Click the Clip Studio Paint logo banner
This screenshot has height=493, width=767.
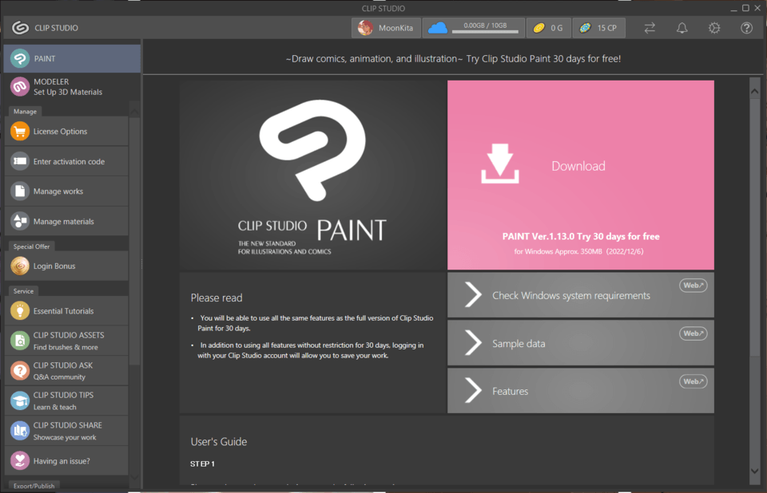click(x=313, y=176)
